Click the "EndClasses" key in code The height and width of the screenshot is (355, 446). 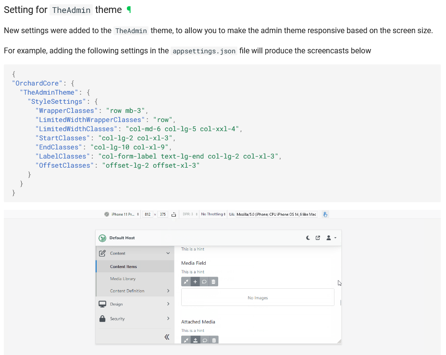click(x=59, y=147)
